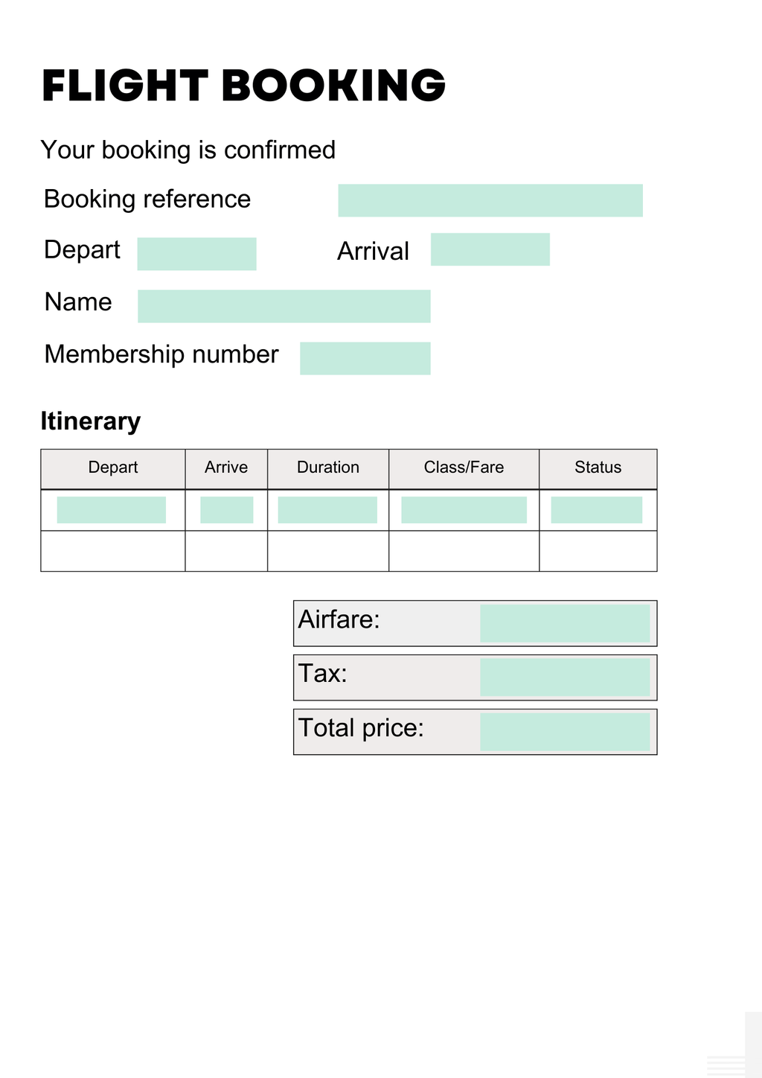Click the Duration column header

point(328,468)
